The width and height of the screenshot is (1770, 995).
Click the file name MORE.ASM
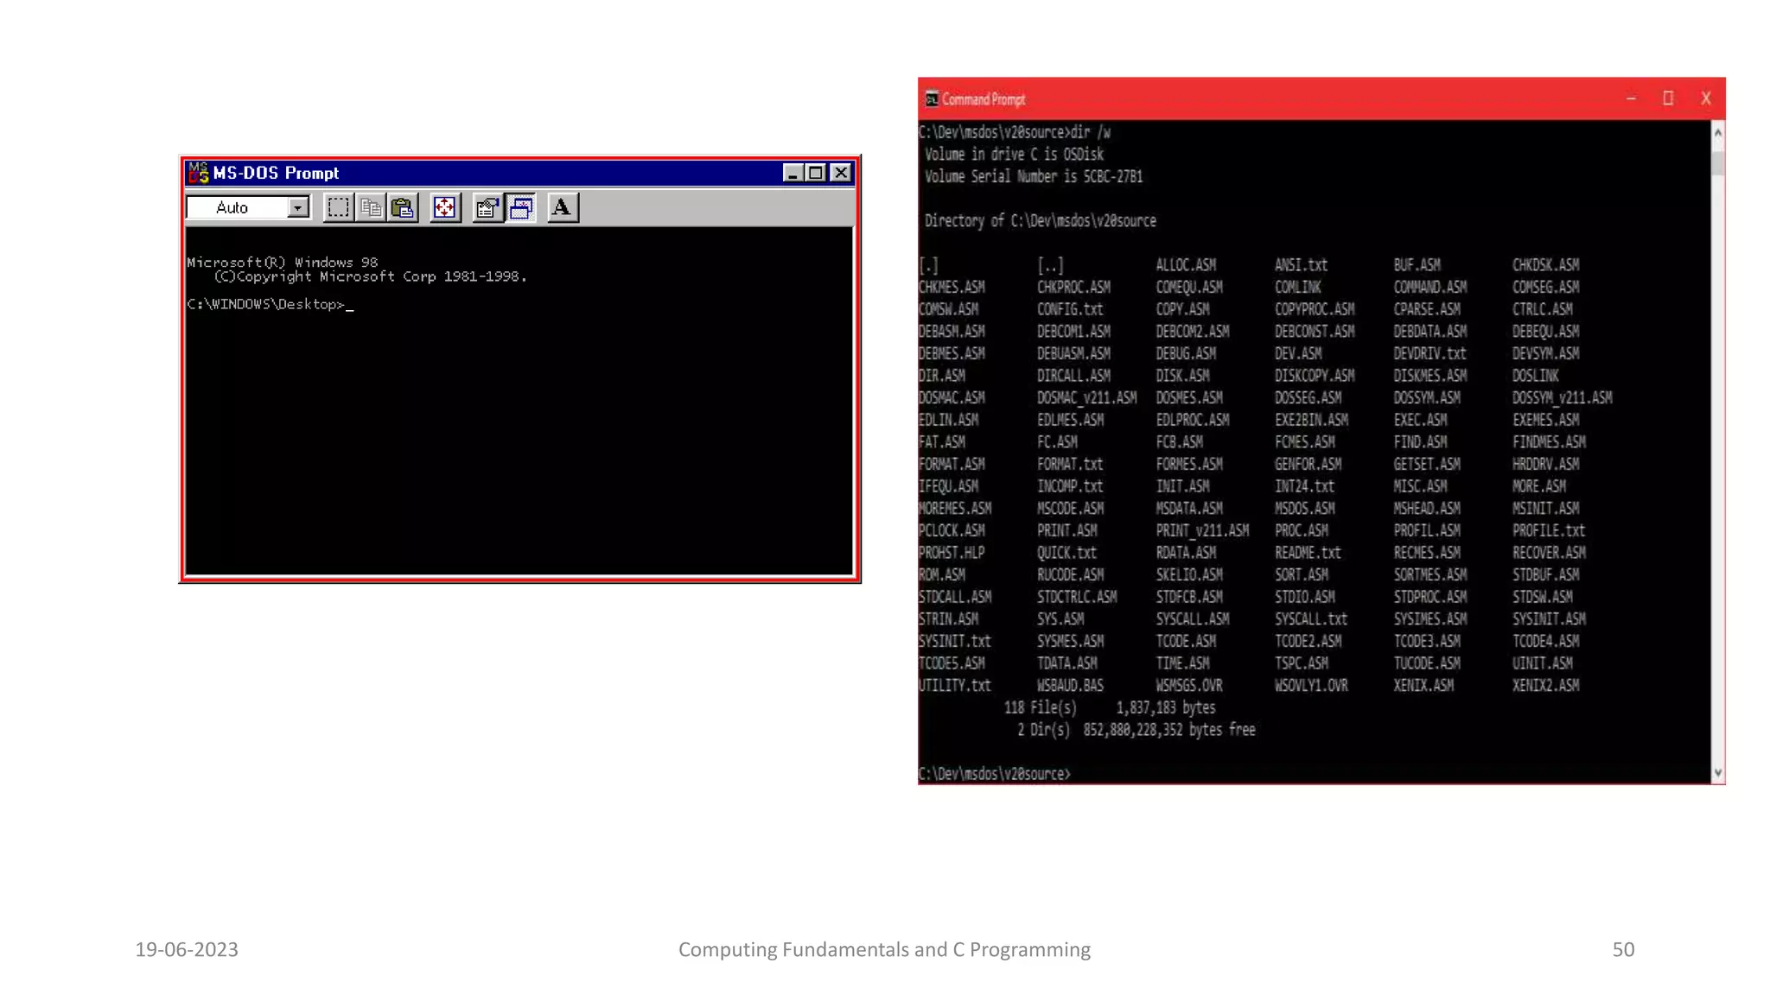[1538, 487]
